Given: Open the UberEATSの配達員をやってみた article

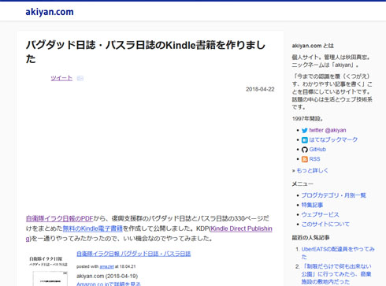Looking at the screenshot, I should click(x=338, y=253).
